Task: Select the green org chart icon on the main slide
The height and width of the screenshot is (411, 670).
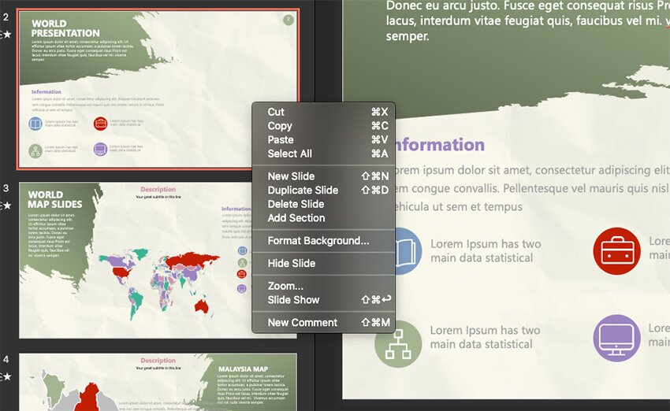Action: tap(398, 344)
